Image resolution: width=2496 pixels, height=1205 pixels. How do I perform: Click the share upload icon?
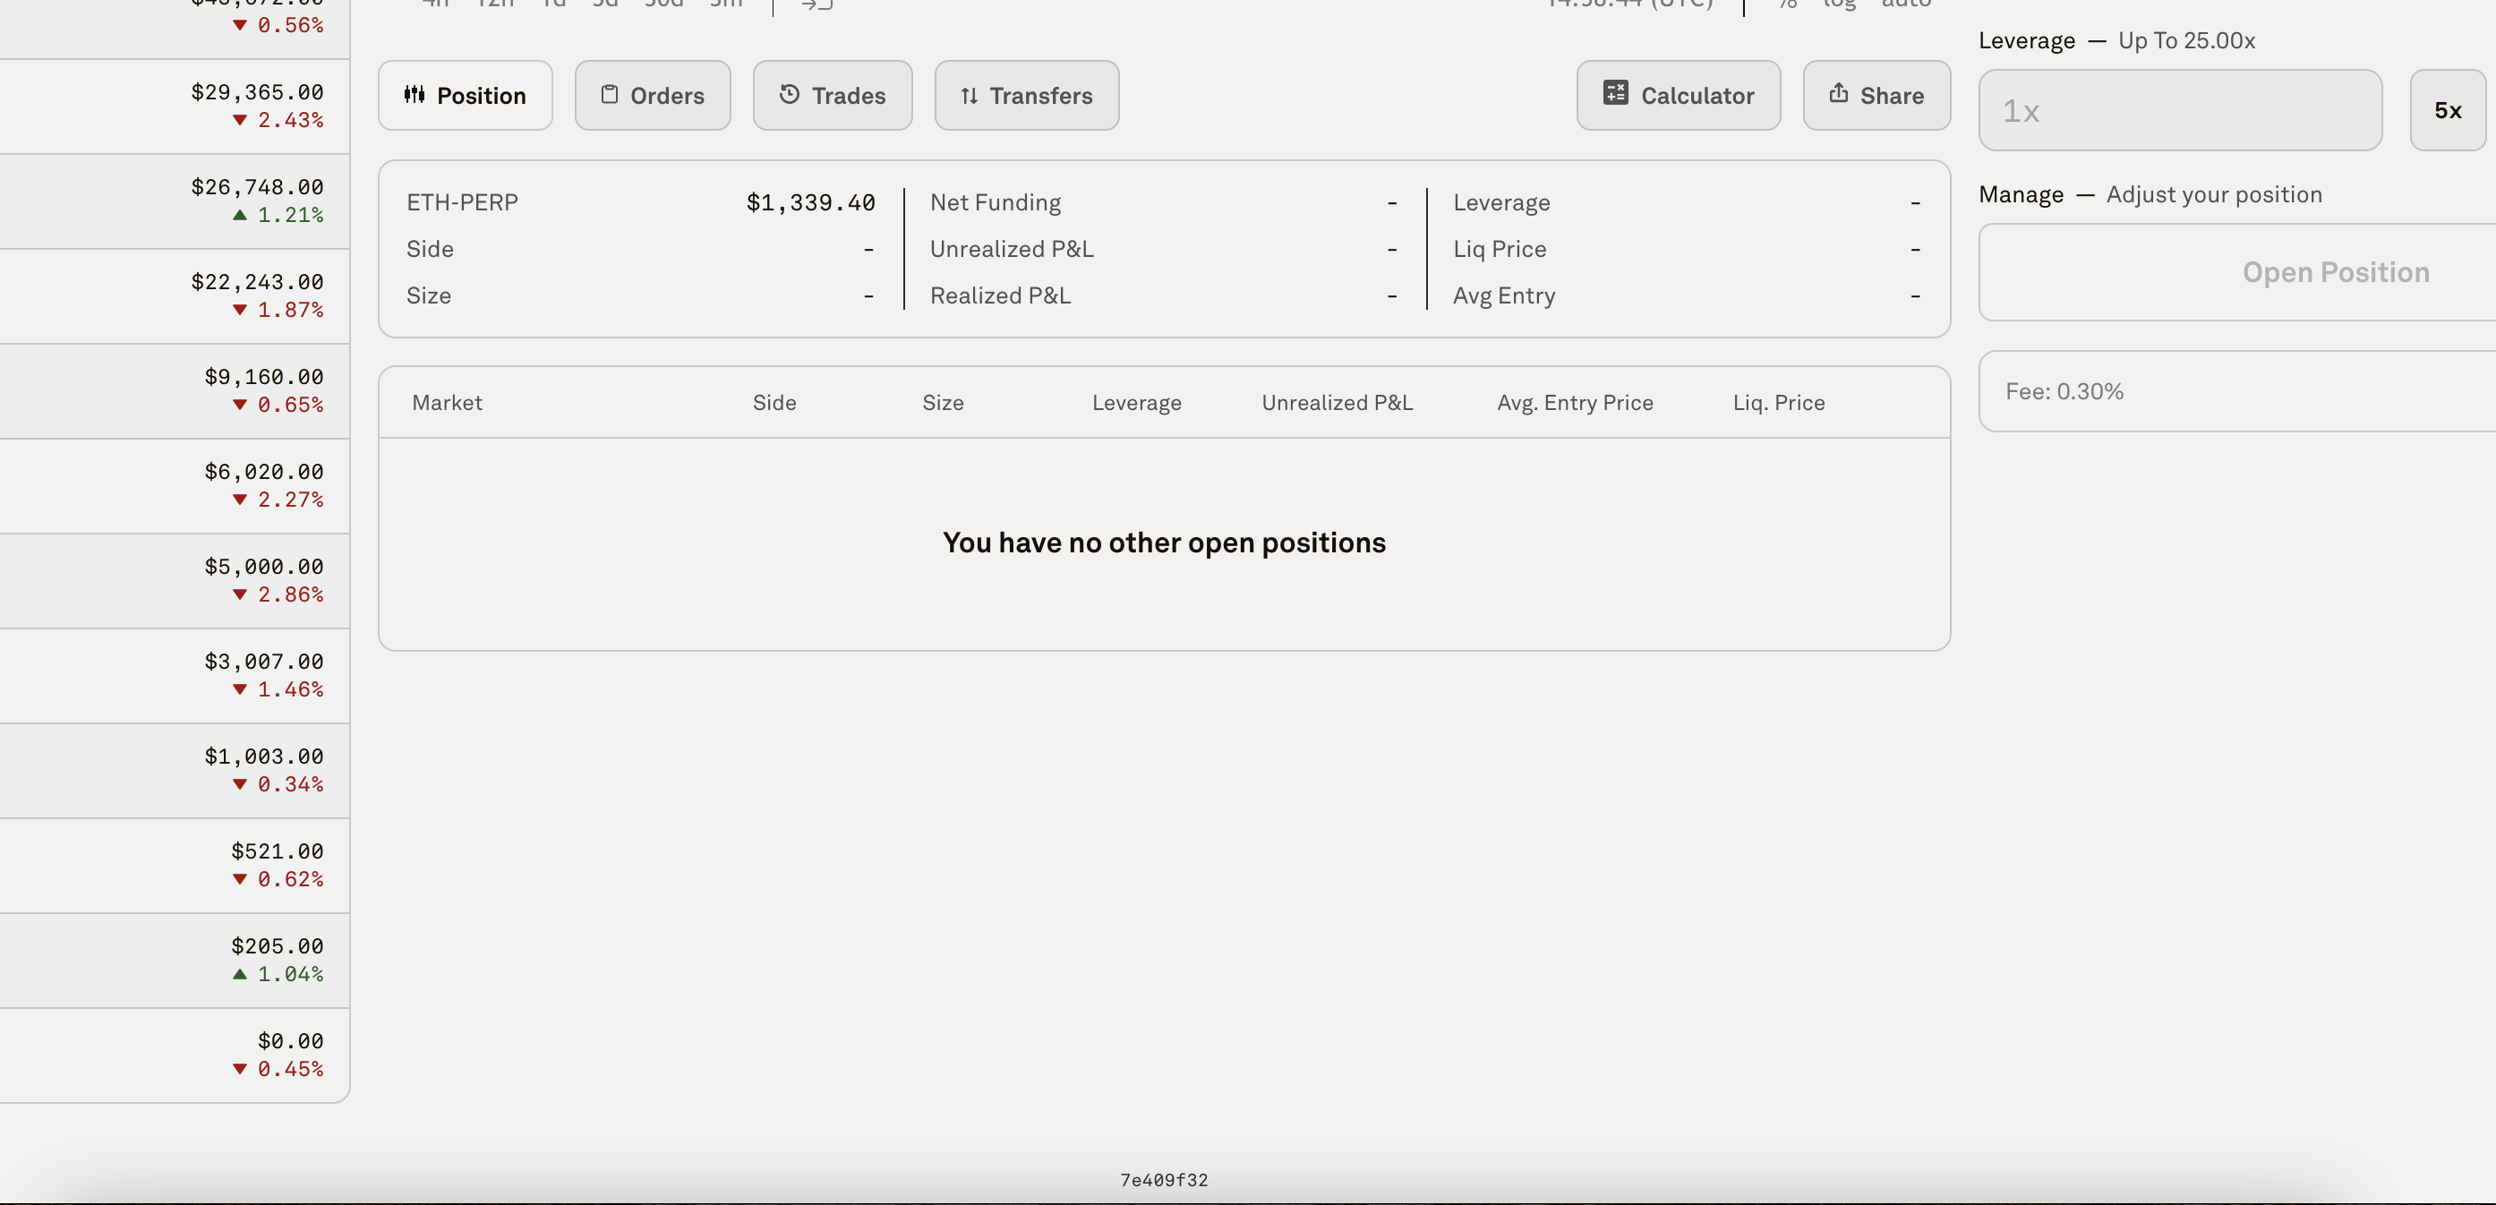[1838, 93]
